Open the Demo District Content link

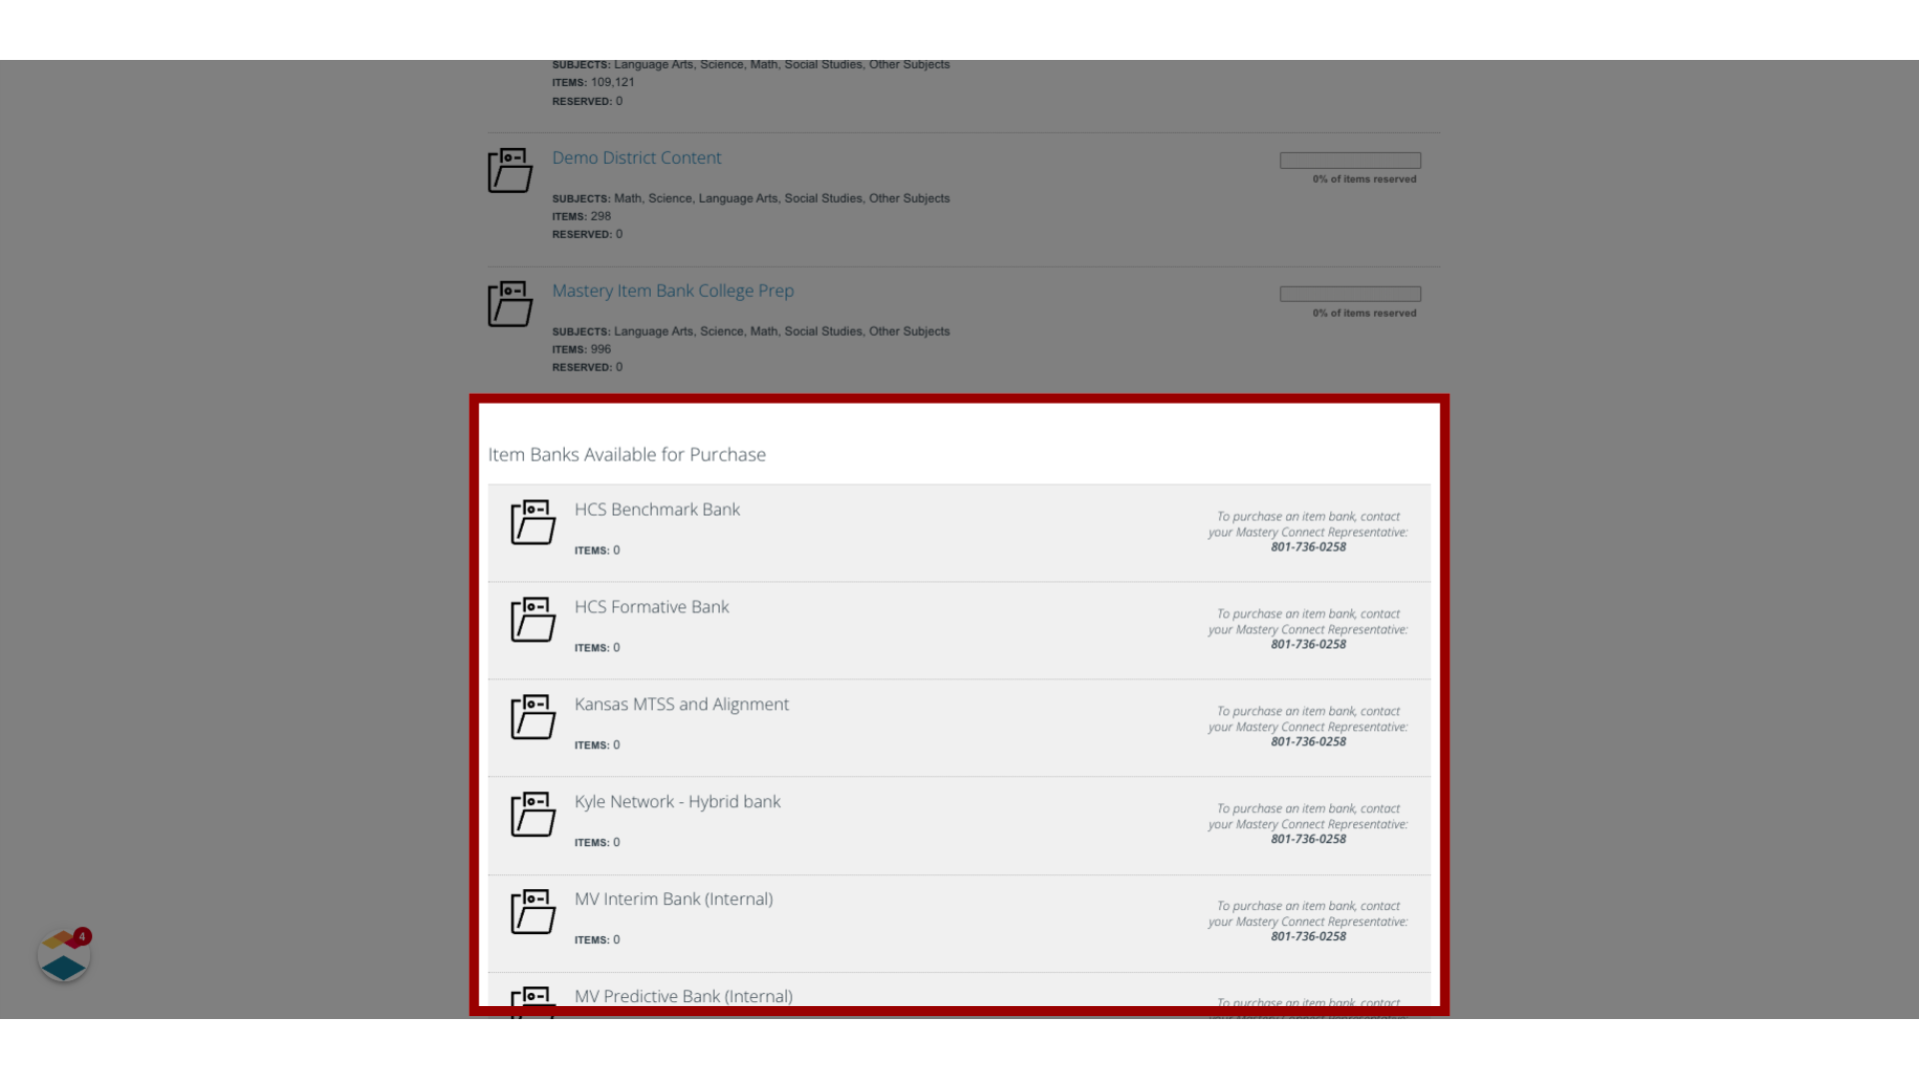coord(637,157)
